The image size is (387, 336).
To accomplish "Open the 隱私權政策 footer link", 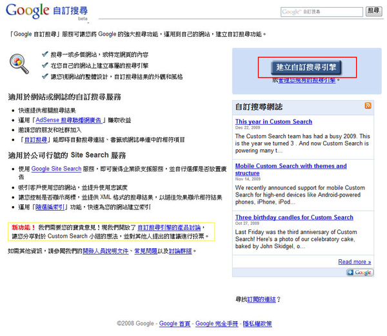I will point(257,323).
